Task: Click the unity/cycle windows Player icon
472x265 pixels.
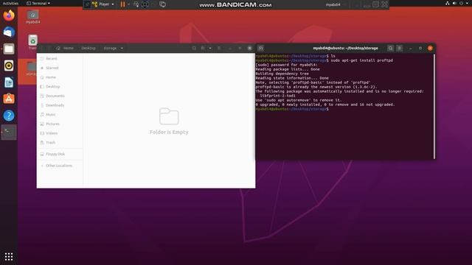Action: coord(162,4)
